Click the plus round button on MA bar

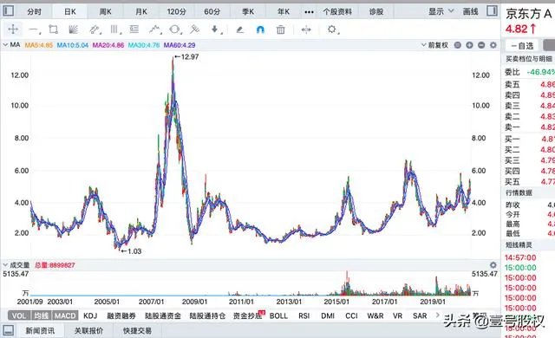(469, 45)
